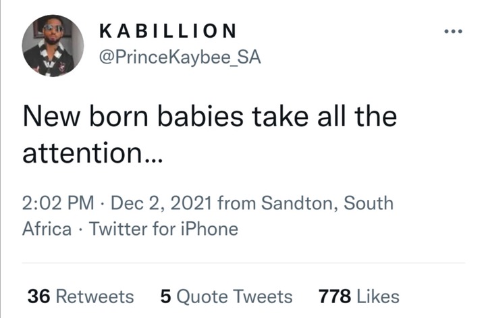This screenshot has width=486, height=318.
Task: View the 778 Likes list
Action: point(359,296)
